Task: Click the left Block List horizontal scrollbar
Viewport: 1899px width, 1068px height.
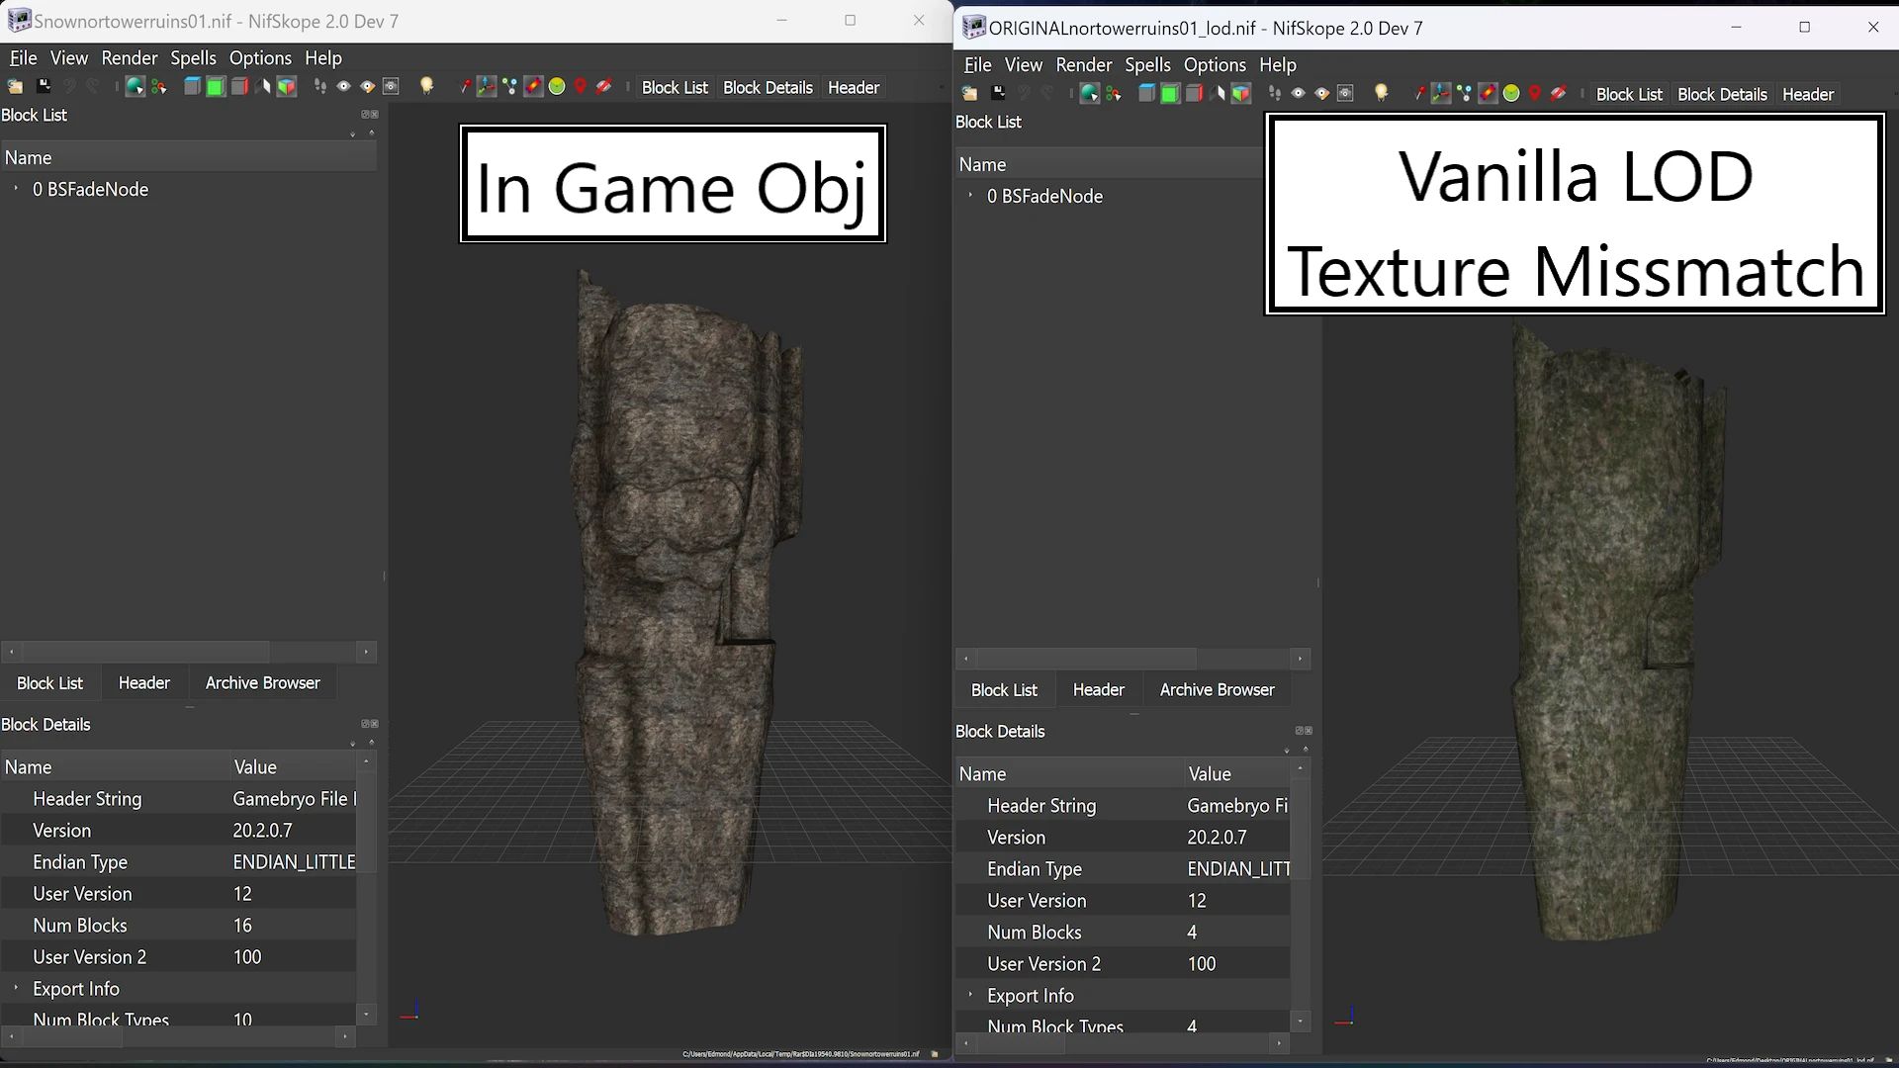Action: pyautogui.click(x=188, y=652)
